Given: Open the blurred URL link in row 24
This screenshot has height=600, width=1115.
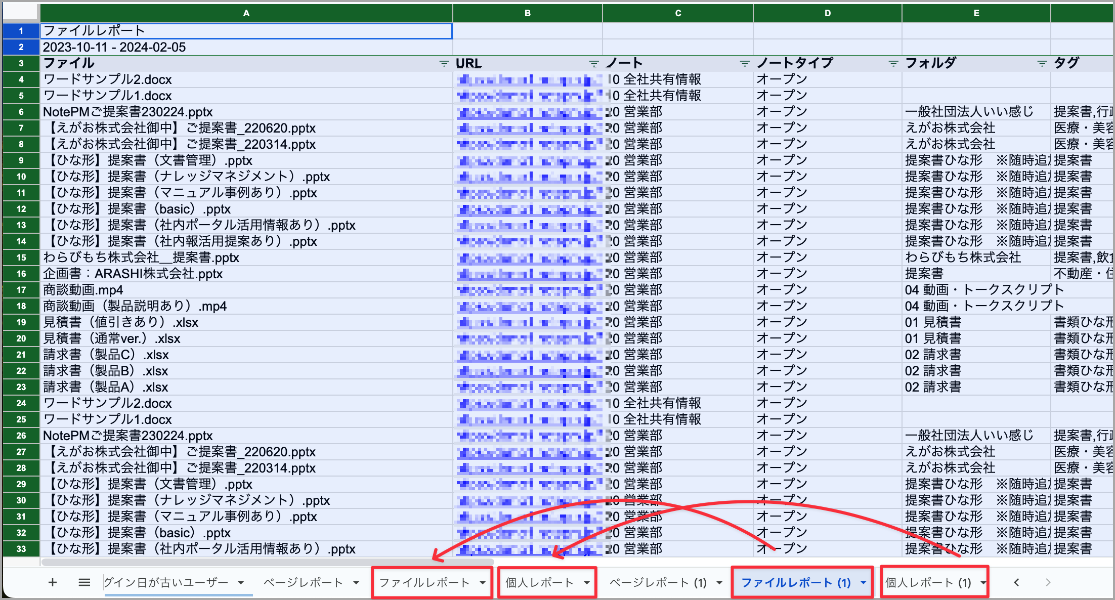Looking at the screenshot, I should pyautogui.click(x=529, y=403).
